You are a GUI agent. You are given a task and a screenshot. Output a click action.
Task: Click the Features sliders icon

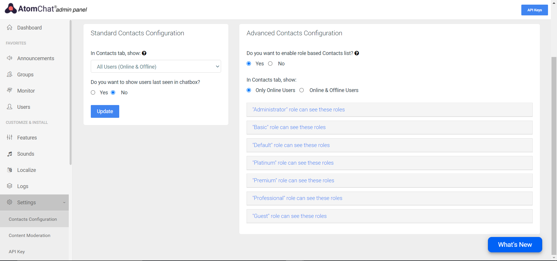(x=10, y=137)
